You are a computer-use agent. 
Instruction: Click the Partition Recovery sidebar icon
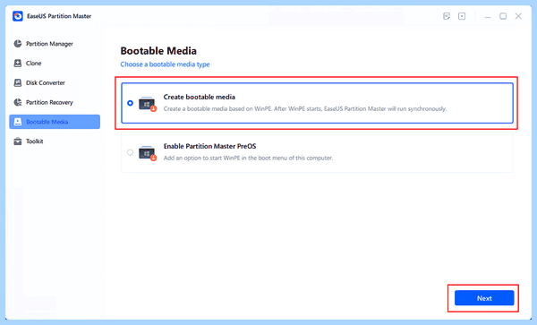click(18, 102)
